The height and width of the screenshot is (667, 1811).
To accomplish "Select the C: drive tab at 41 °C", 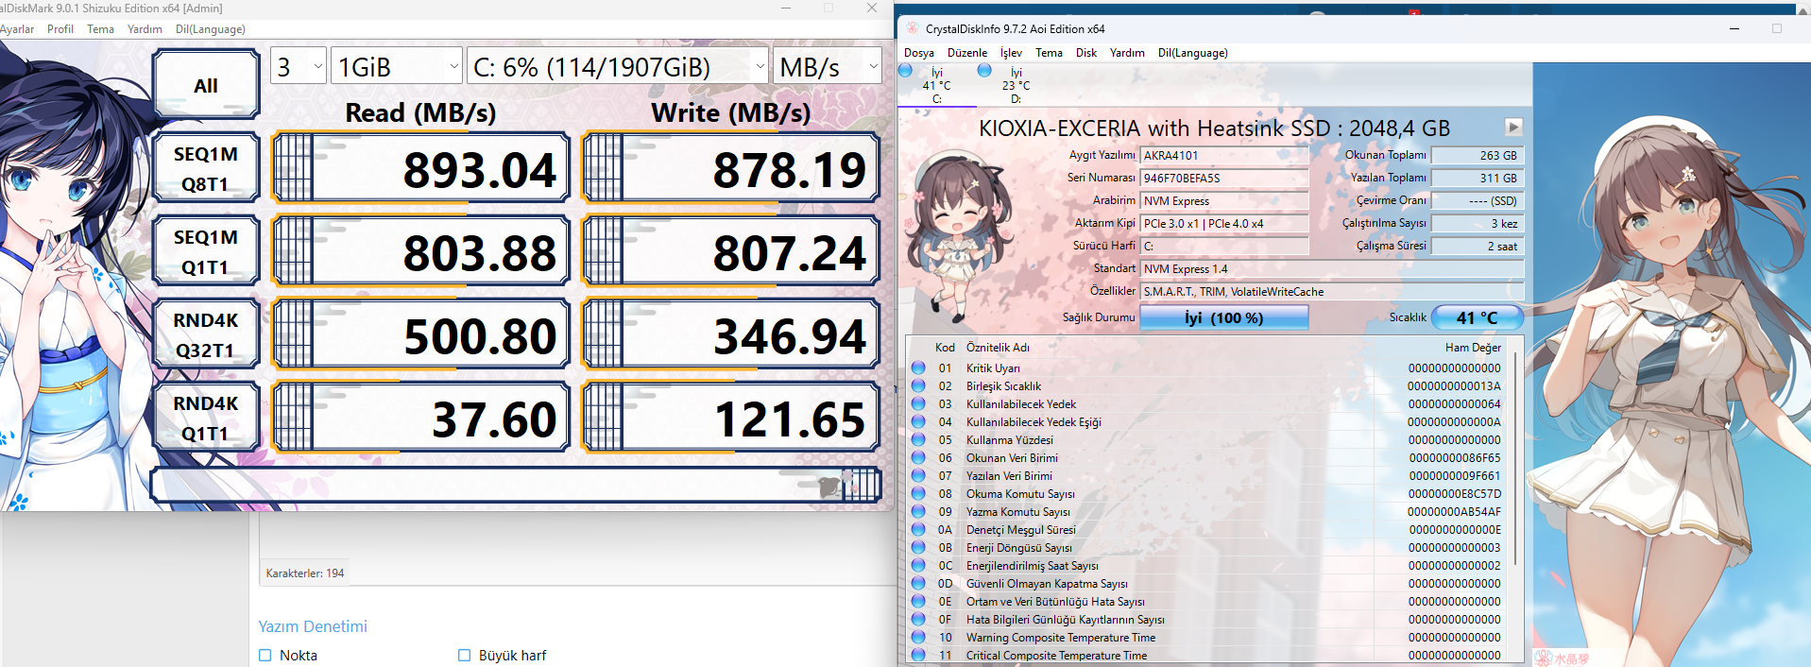I will pos(936,85).
